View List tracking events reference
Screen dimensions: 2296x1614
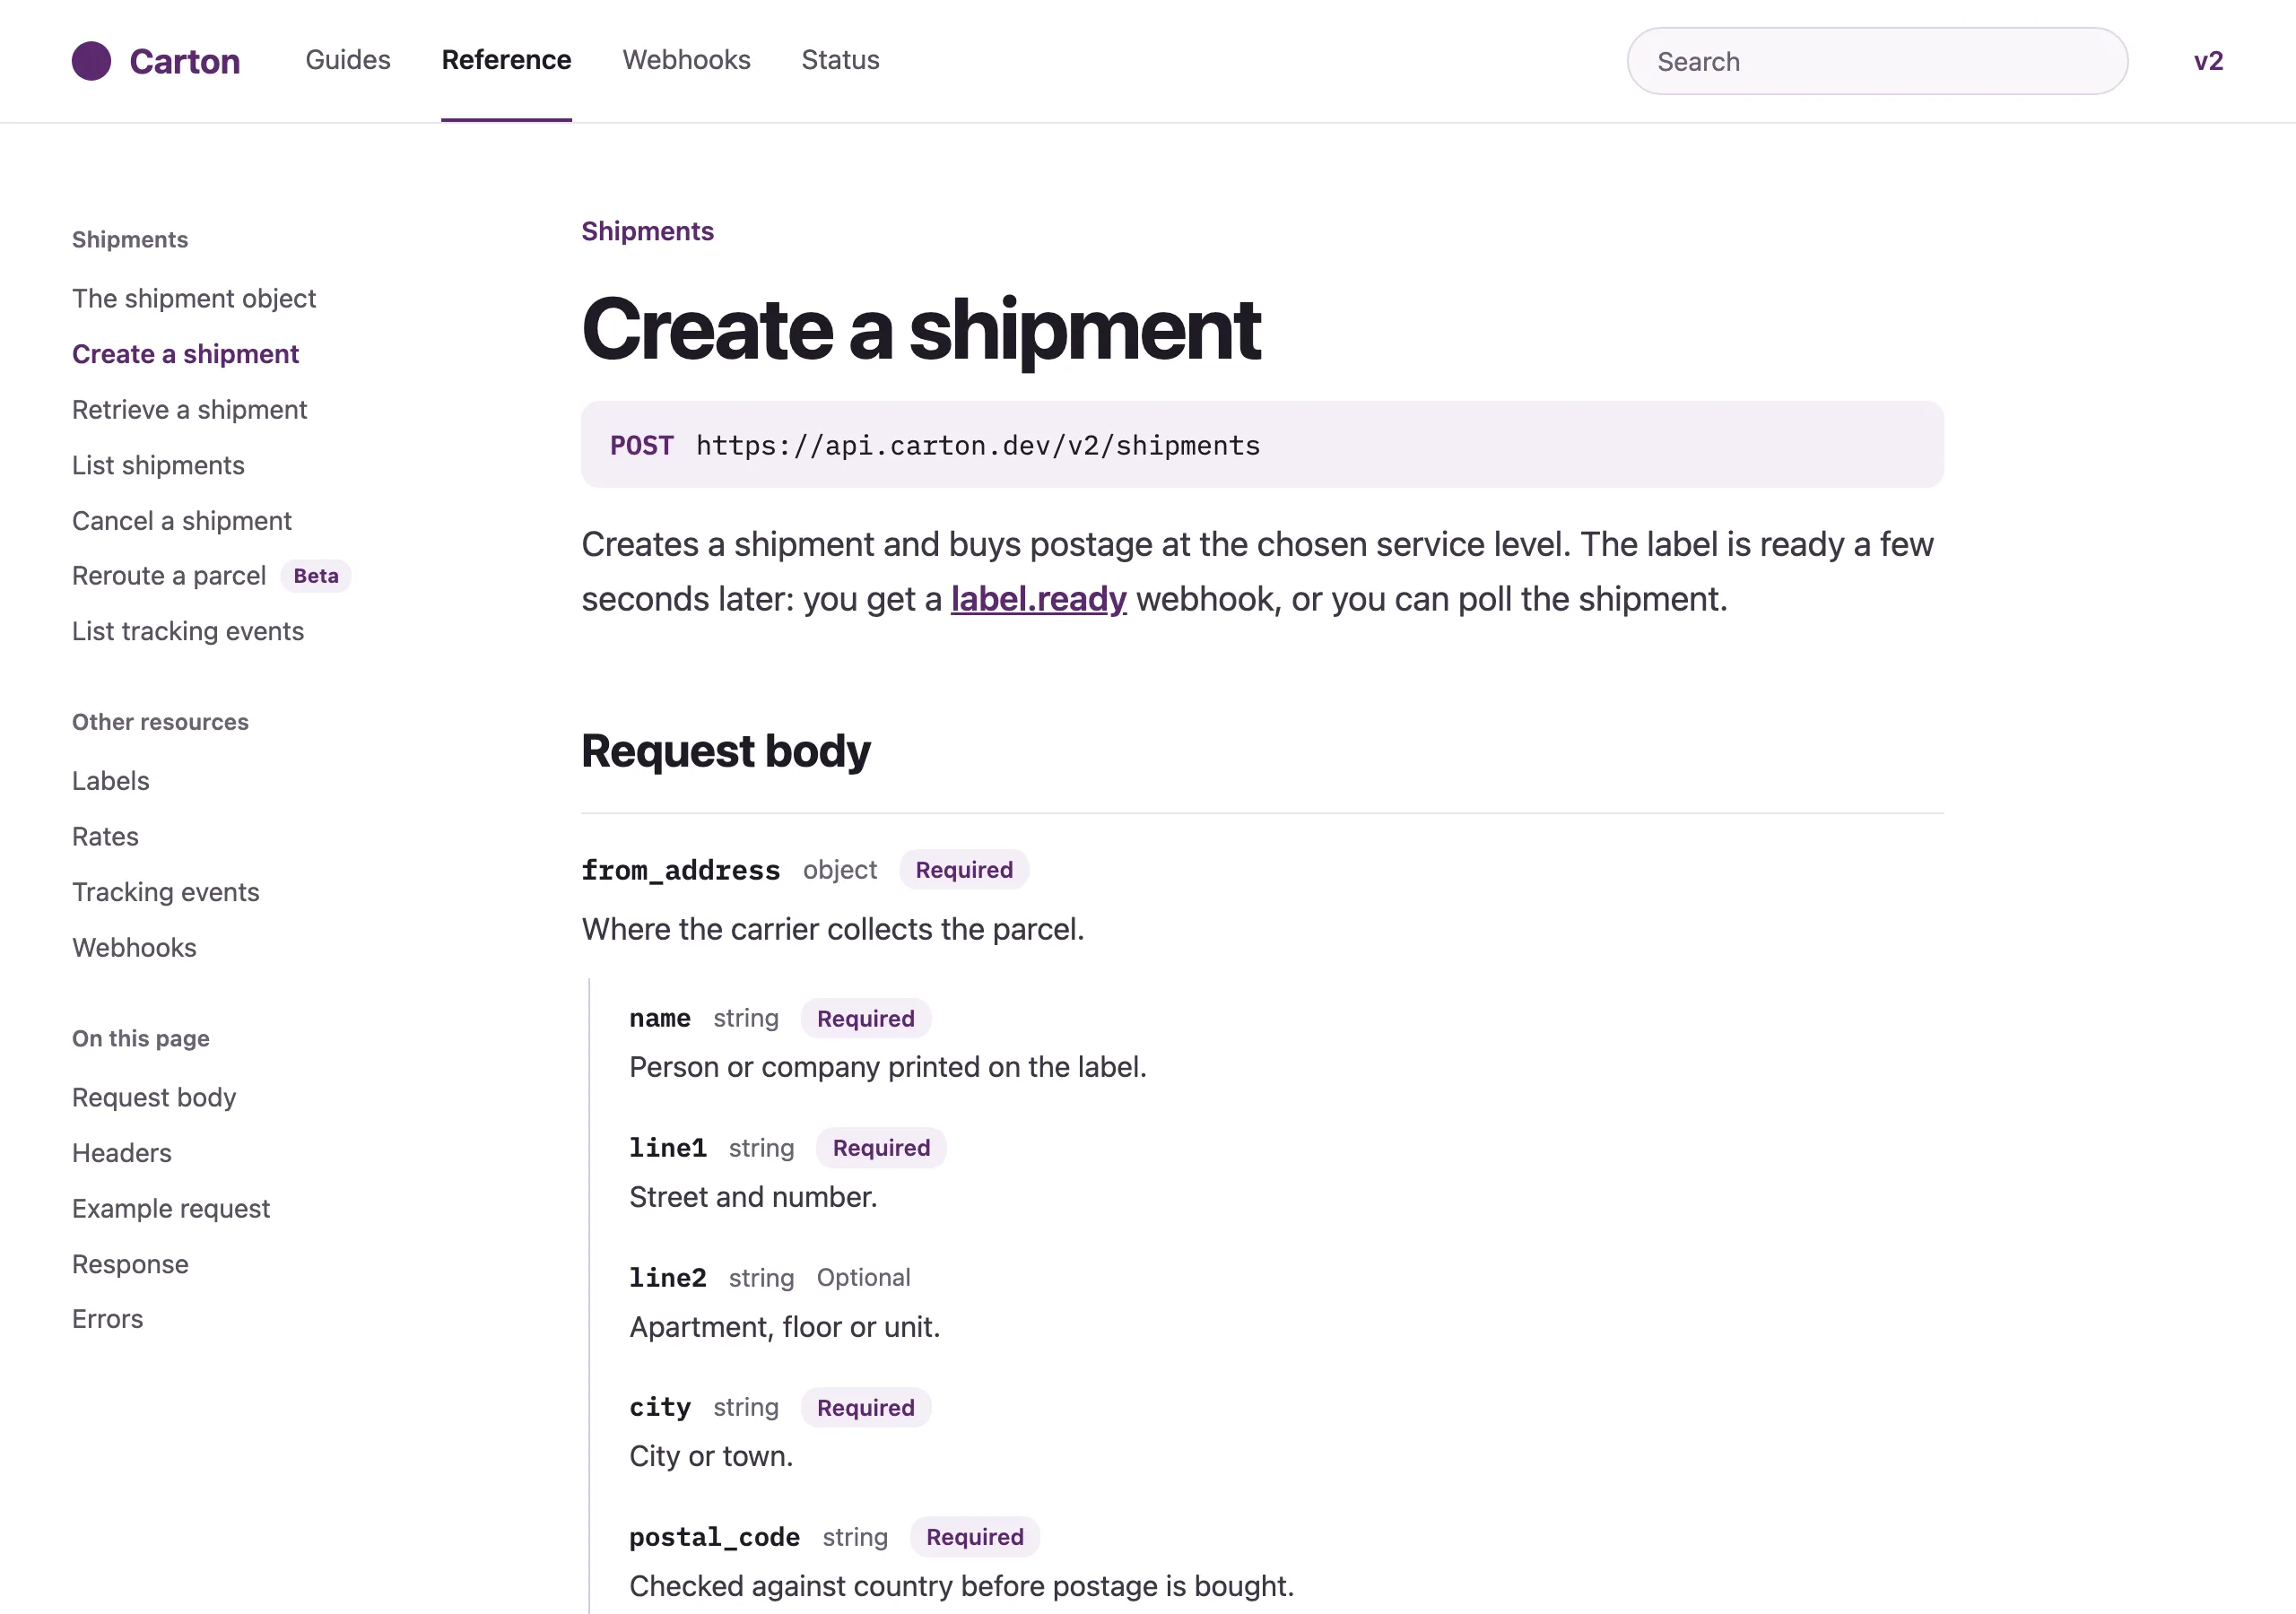click(188, 631)
